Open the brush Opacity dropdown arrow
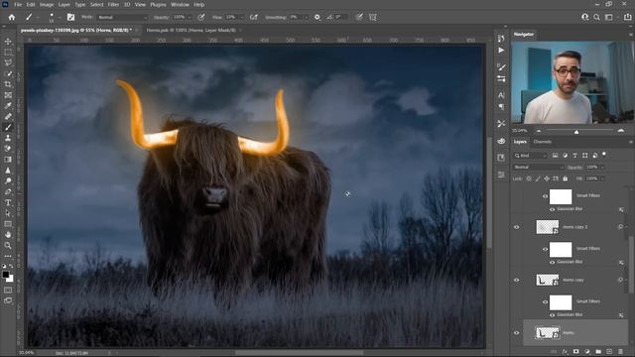Screen dimensions: 635x357 [x=190, y=18]
